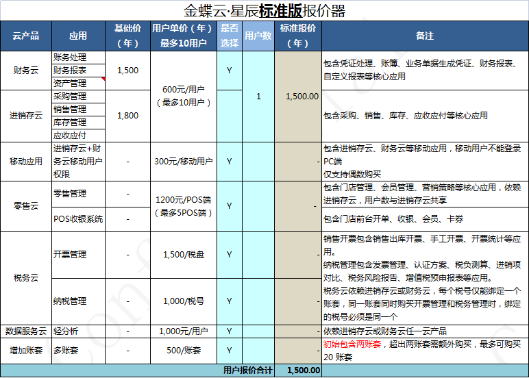The image size is (529, 378).
Task: Click the 进销存云+财务云移动用户权限 cell
Action: click(x=79, y=162)
